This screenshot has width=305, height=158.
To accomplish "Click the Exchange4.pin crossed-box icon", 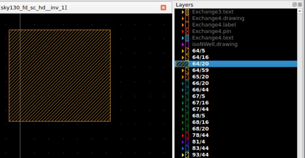I will (x=187, y=31).
